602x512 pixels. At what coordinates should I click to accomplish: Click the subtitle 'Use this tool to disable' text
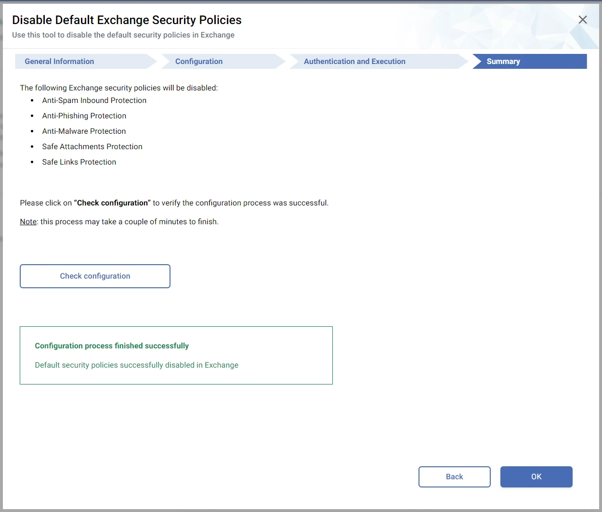click(x=123, y=35)
